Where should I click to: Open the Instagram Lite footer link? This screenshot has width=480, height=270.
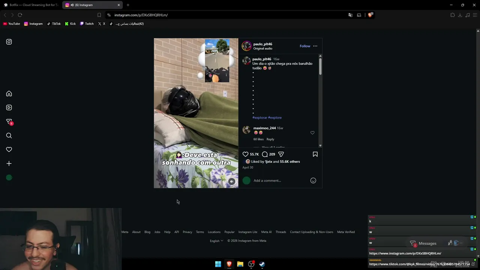[x=248, y=232]
